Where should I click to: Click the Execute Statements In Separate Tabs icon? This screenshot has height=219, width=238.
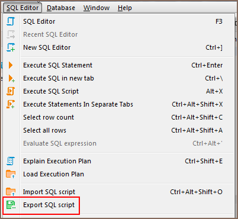11,104
